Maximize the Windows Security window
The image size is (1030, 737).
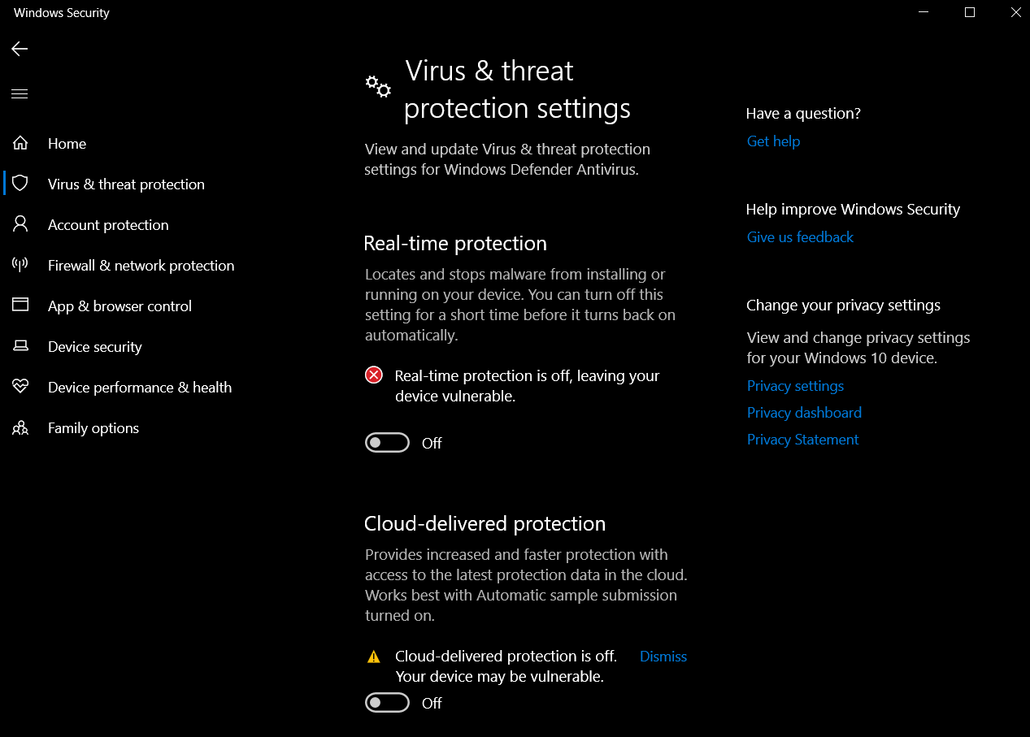[x=970, y=12]
